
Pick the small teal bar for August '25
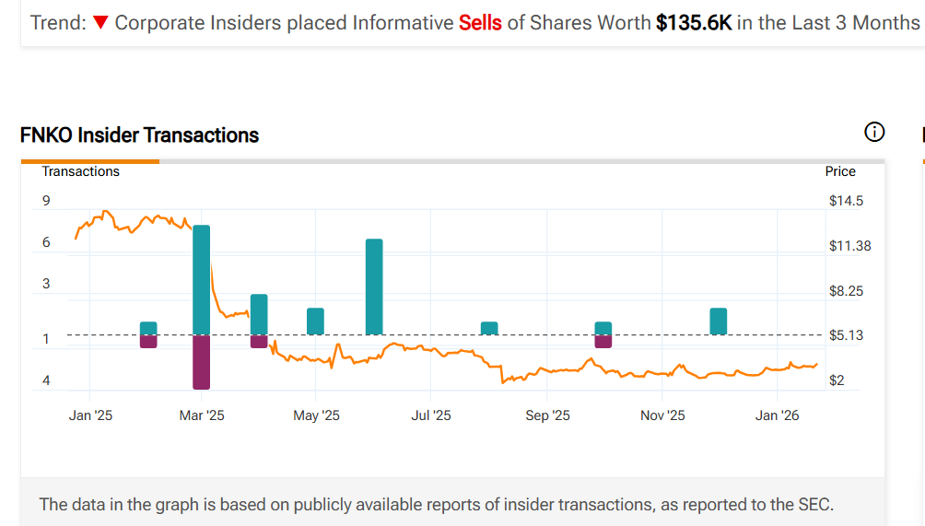(x=489, y=328)
